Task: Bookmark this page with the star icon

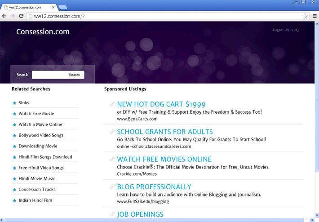Action: (306, 16)
